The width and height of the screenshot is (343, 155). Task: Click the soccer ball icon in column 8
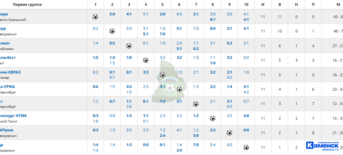[x=212, y=118]
